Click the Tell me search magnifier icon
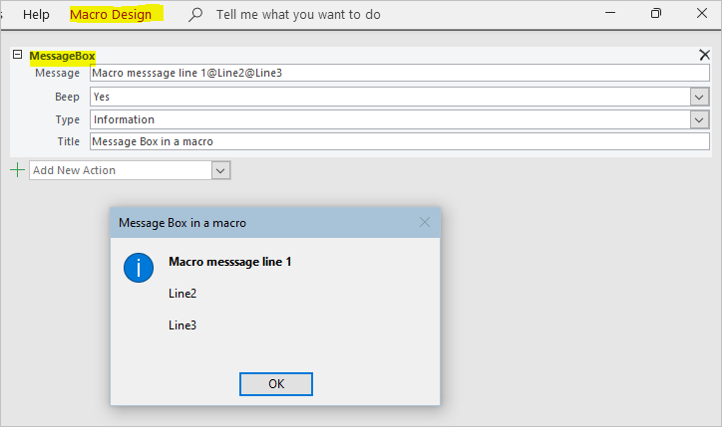Viewport: 722px width, 427px height. point(195,15)
